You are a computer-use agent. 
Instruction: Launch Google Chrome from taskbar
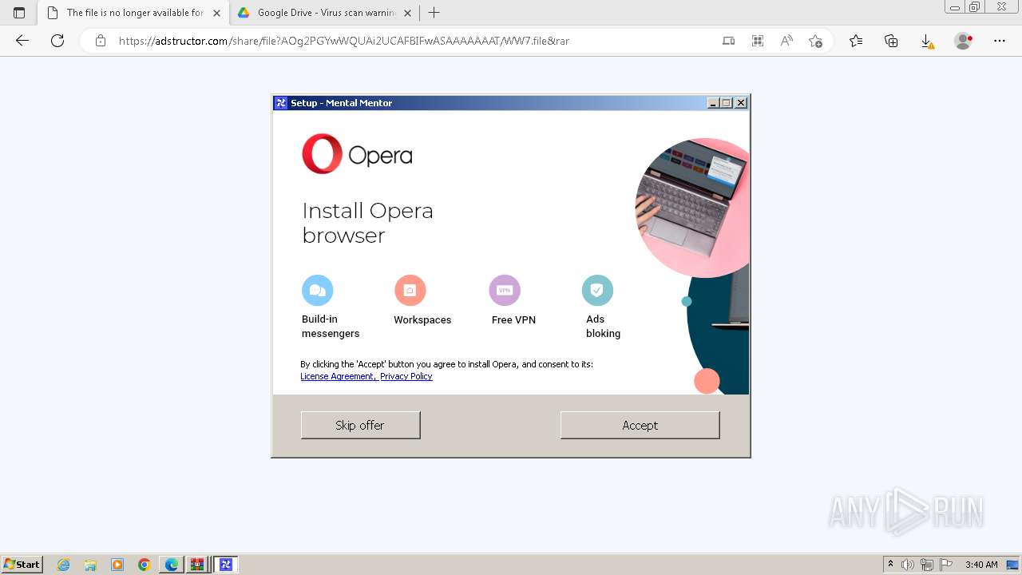[x=145, y=565]
